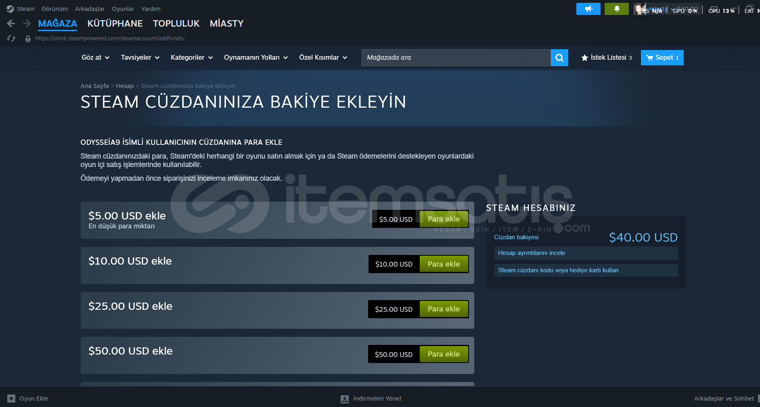This screenshot has height=407, width=760.
Task: Expand the Kategoriler dropdown
Action: click(x=192, y=58)
